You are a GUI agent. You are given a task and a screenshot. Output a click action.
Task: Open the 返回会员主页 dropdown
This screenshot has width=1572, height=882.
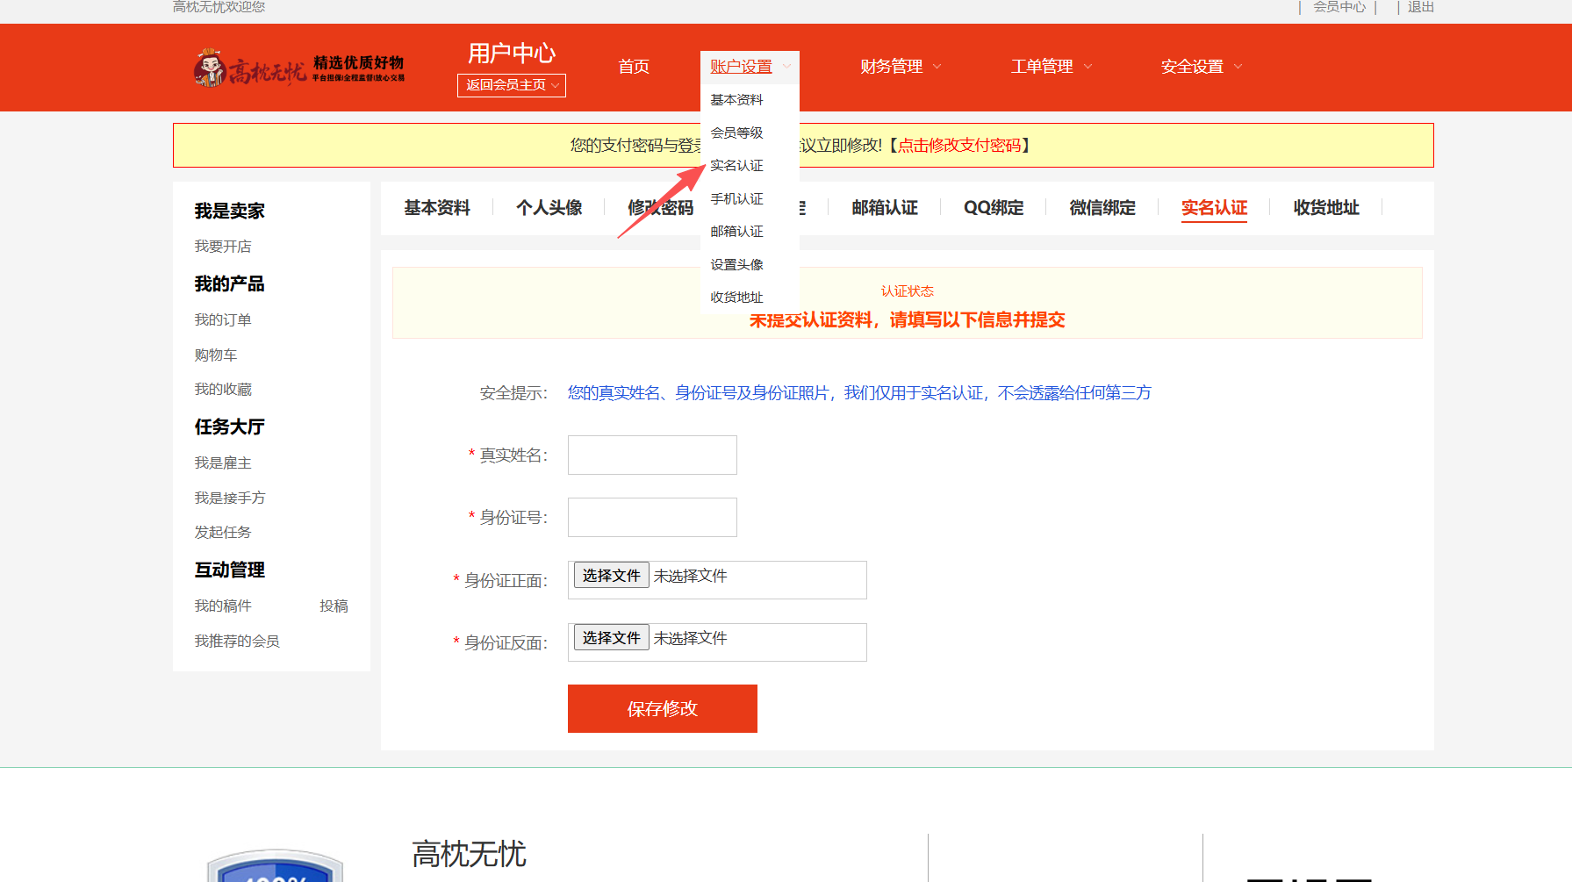point(511,85)
